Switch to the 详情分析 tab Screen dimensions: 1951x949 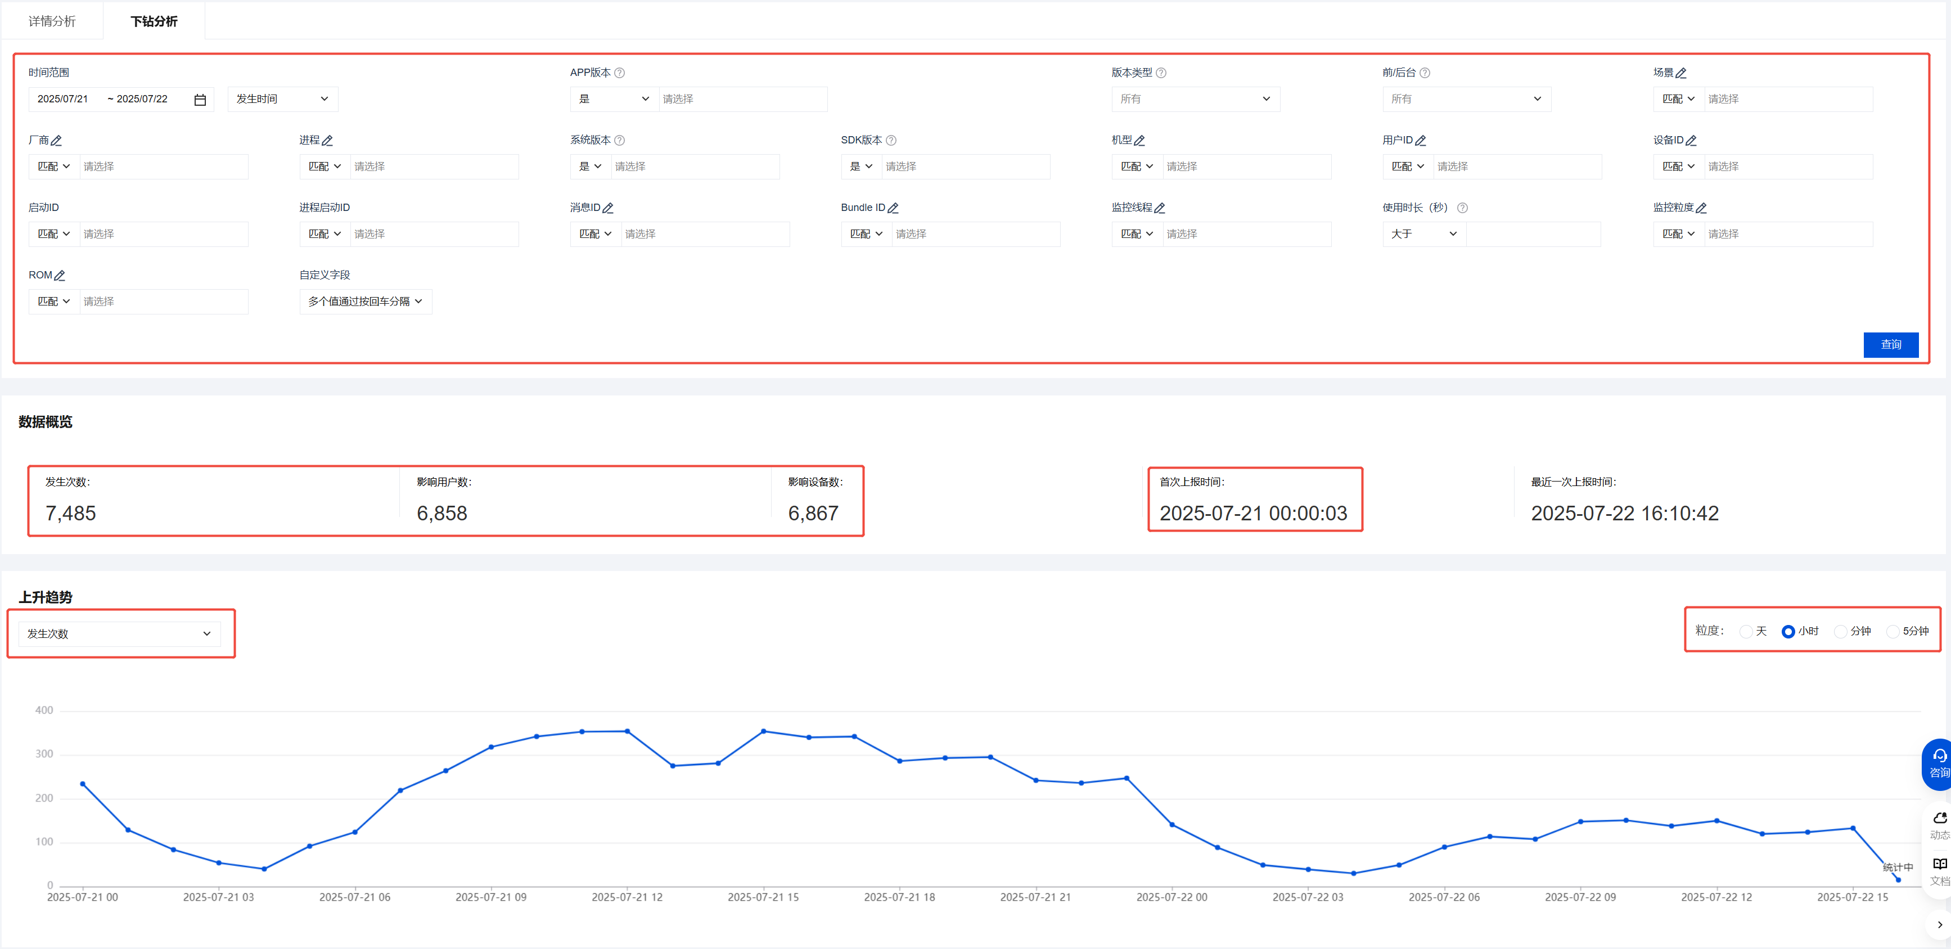52,21
